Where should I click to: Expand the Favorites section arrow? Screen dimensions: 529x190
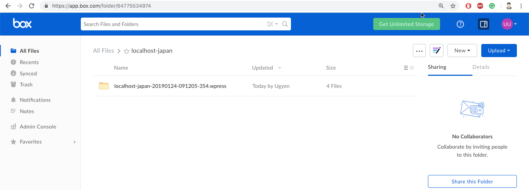(75, 142)
